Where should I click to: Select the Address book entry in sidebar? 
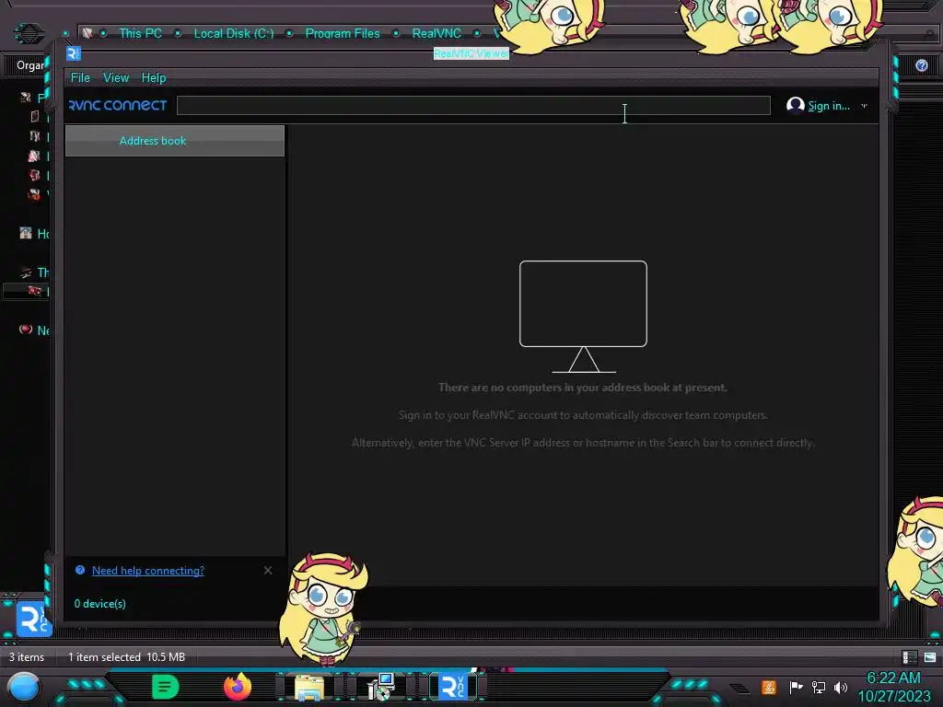(x=174, y=141)
